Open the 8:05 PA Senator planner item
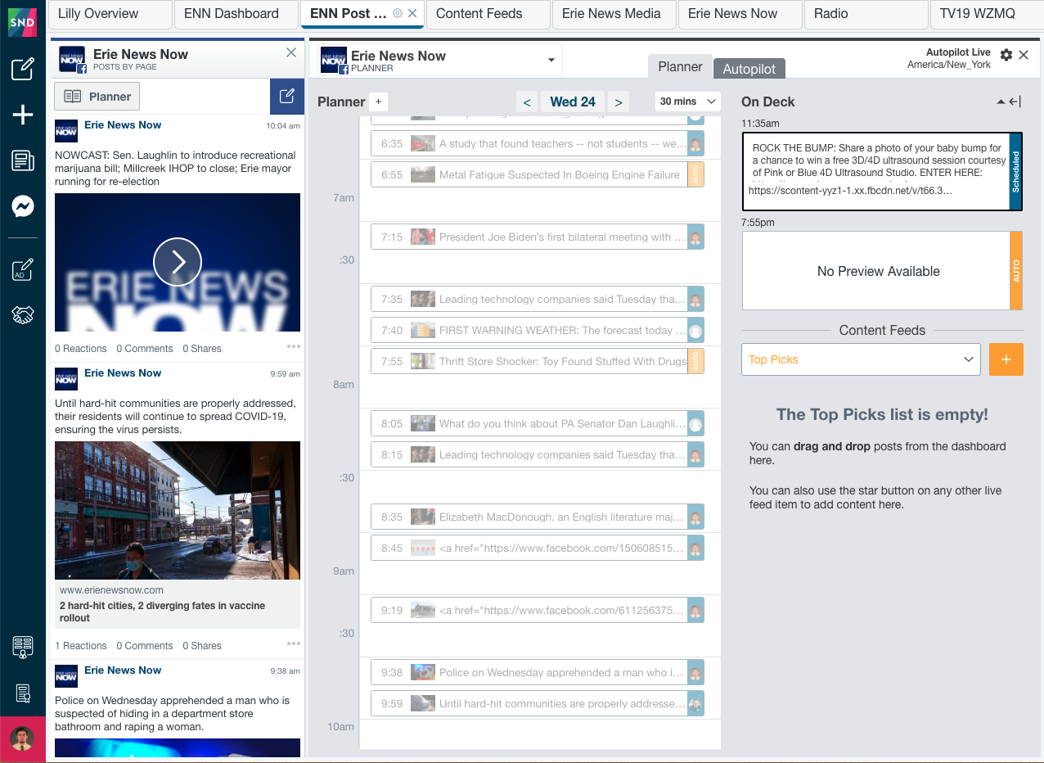Image resolution: width=1044 pixels, height=763 pixels. point(538,423)
